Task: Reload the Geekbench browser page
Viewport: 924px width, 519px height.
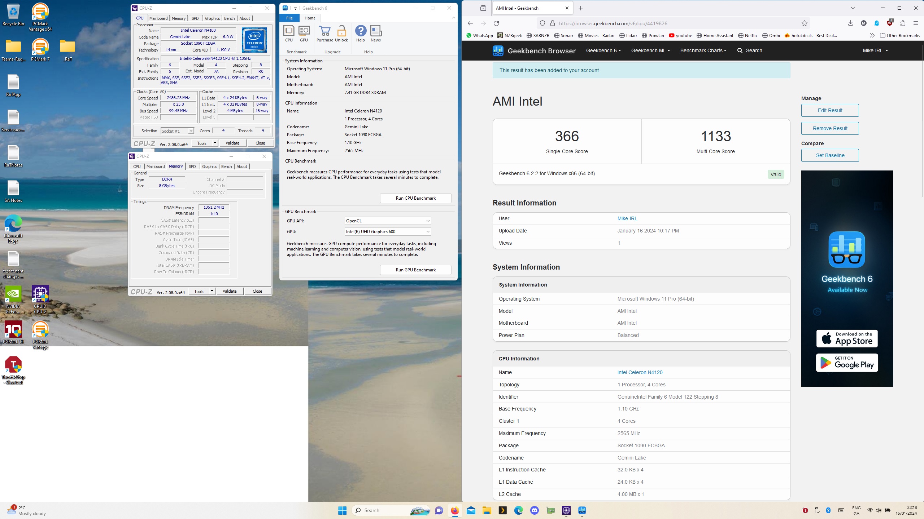Action: tap(496, 23)
